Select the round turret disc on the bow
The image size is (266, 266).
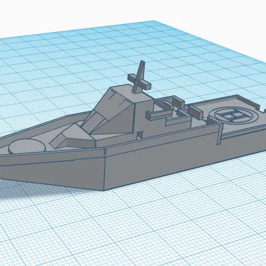[27, 146]
